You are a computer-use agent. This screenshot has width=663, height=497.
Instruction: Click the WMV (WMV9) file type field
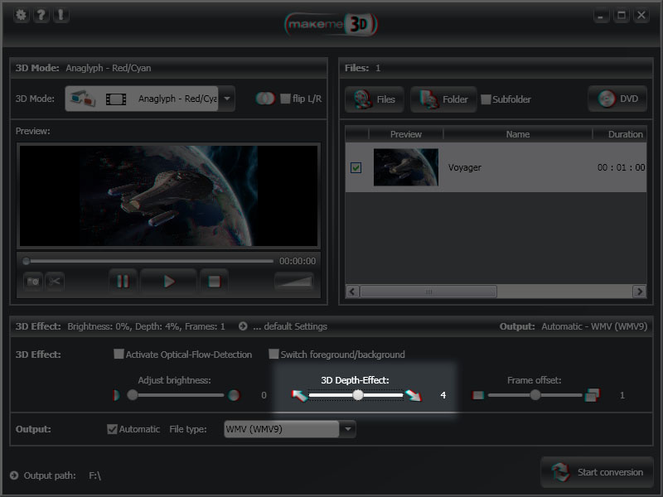[x=282, y=429]
